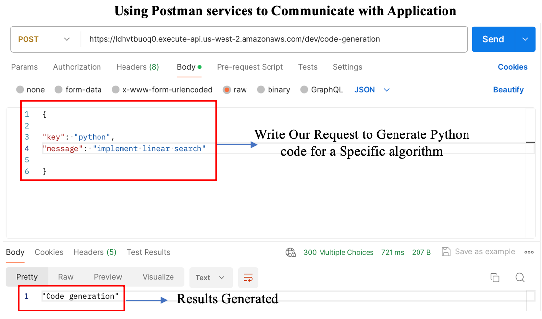This screenshot has width=542, height=319.
Task: Open the three-dot more options menu
Action: tap(529, 252)
